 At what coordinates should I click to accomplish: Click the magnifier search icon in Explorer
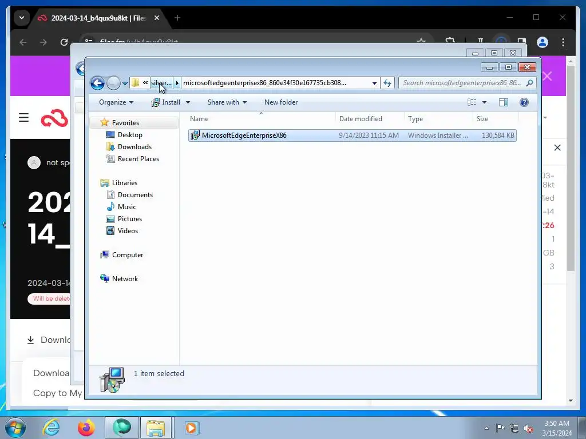pos(529,83)
